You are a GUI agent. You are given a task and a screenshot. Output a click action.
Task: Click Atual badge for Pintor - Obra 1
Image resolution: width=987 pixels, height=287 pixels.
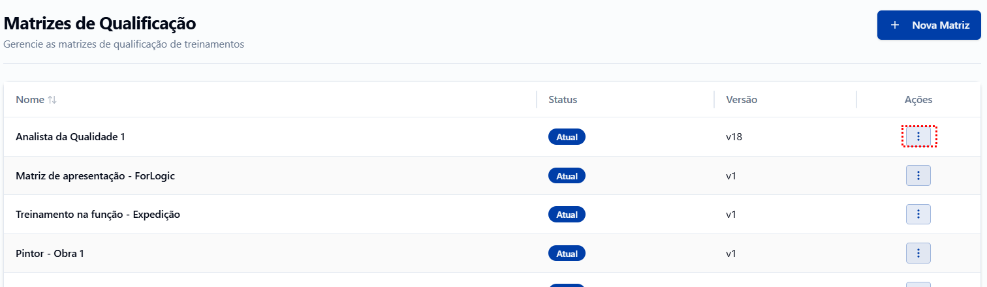(x=567, y=253)
